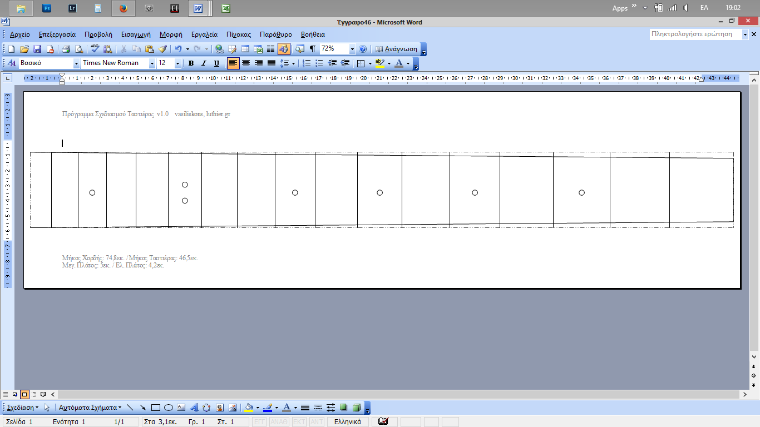Viewport: 760px width, 427px height.
Task: Open the Βασικό style dropdown
Action: pos(76,63)
